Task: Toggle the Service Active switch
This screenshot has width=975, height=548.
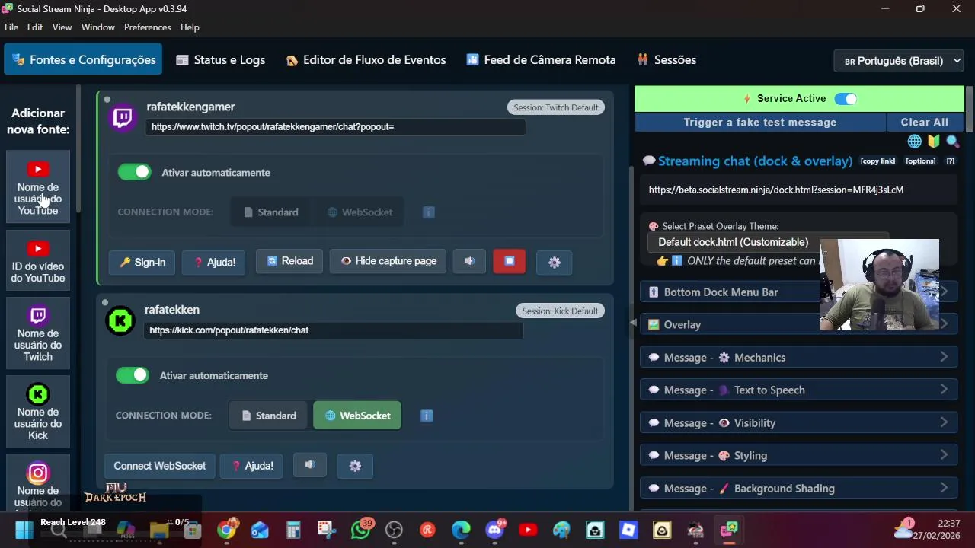Action: pos(846,99)
